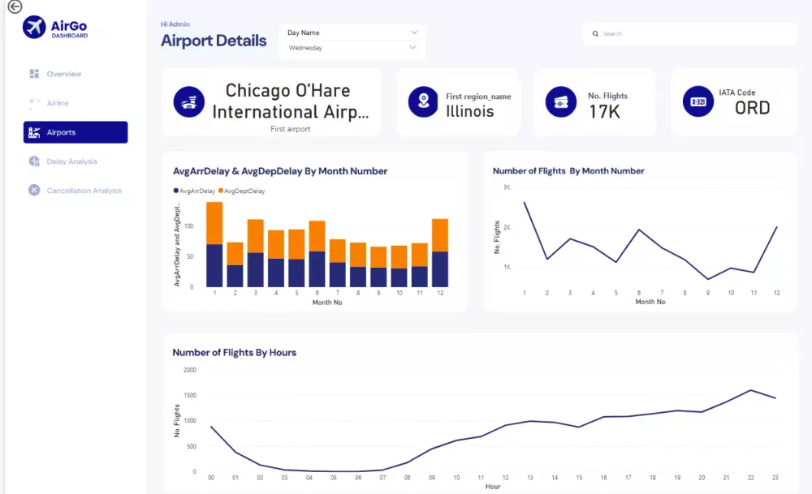Select the Overview menu entry
This screenshot has height=494, width=812.
(63, 74)
